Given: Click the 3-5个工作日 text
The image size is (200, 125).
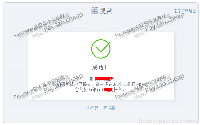Looking at the screenshot, I should [124, 84].
